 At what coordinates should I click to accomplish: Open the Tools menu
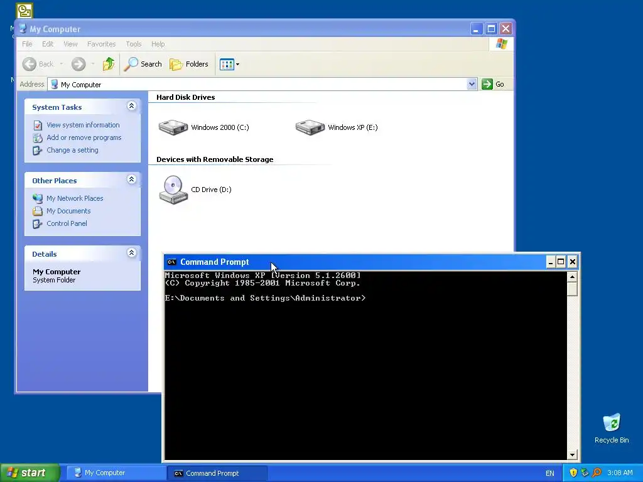134,44
